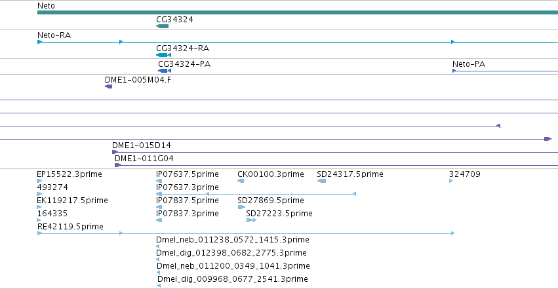Click the SD27869.5prime EST marker

pyautogui.click(x=241, y=207)
